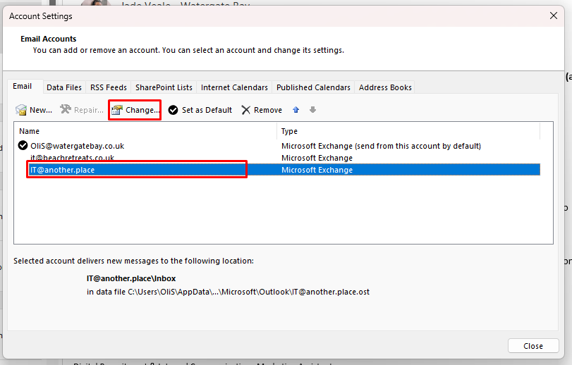
Task: Click the Type column header
Action: point(289,131)
